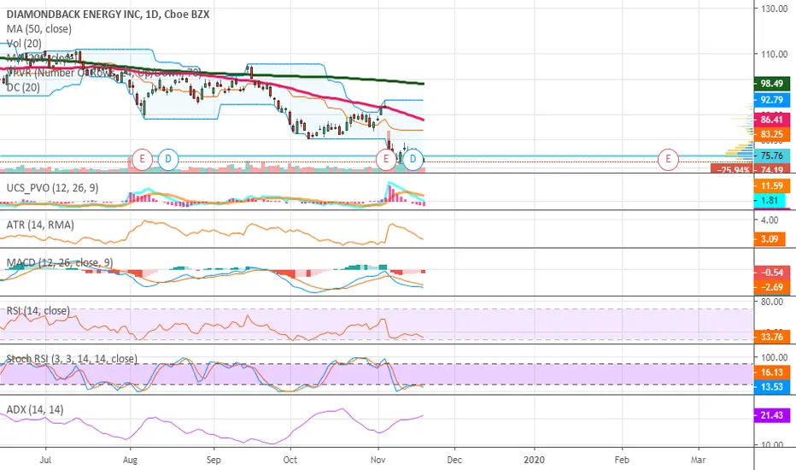Click the pink 86.41 price label
Screen dimensions: 796x470
pyautogui.click(x=771, y=120)
